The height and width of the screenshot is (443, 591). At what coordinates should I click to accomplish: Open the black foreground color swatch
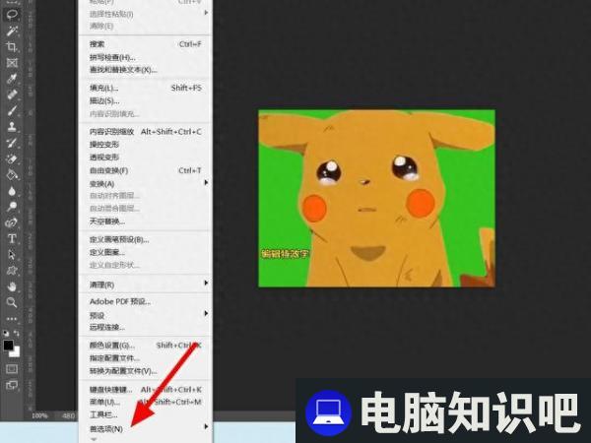[8, 346]
